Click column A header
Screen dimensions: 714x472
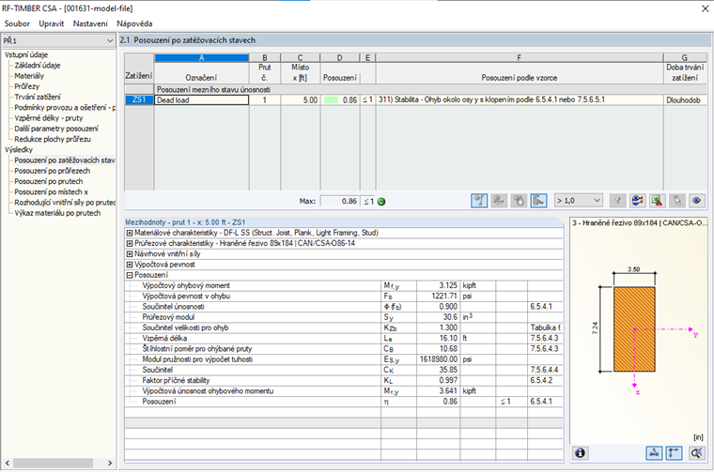point(201,58)
